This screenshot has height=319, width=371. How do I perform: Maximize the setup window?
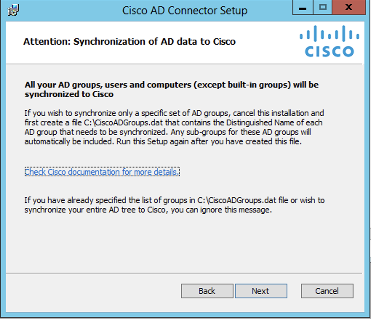[x=323, y=8]
